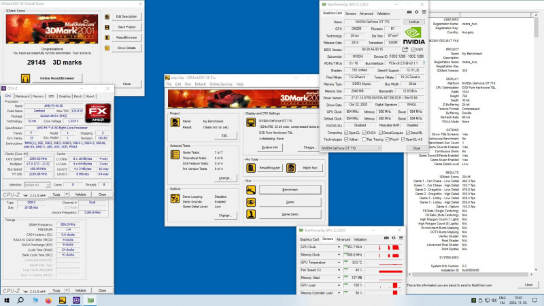Click the joystick icon beside Game Demo
This screenshot has width=544, height=306.
[251, 214]
